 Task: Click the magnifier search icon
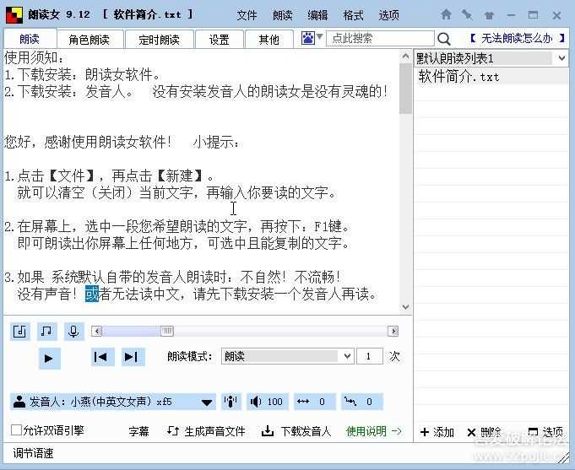[x=444, y=39]
